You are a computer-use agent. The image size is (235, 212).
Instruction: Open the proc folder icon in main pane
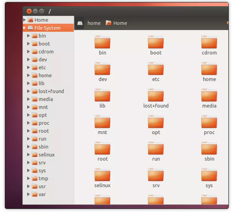(x=209, y=122)
